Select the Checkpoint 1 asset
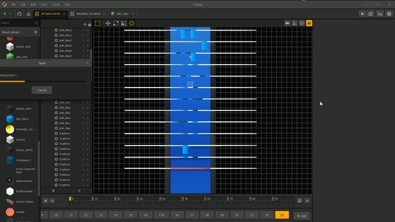The width and height of the screenshot is (395, 222). (10, 160)
